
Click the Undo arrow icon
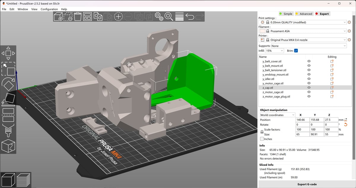click(190, 16)
